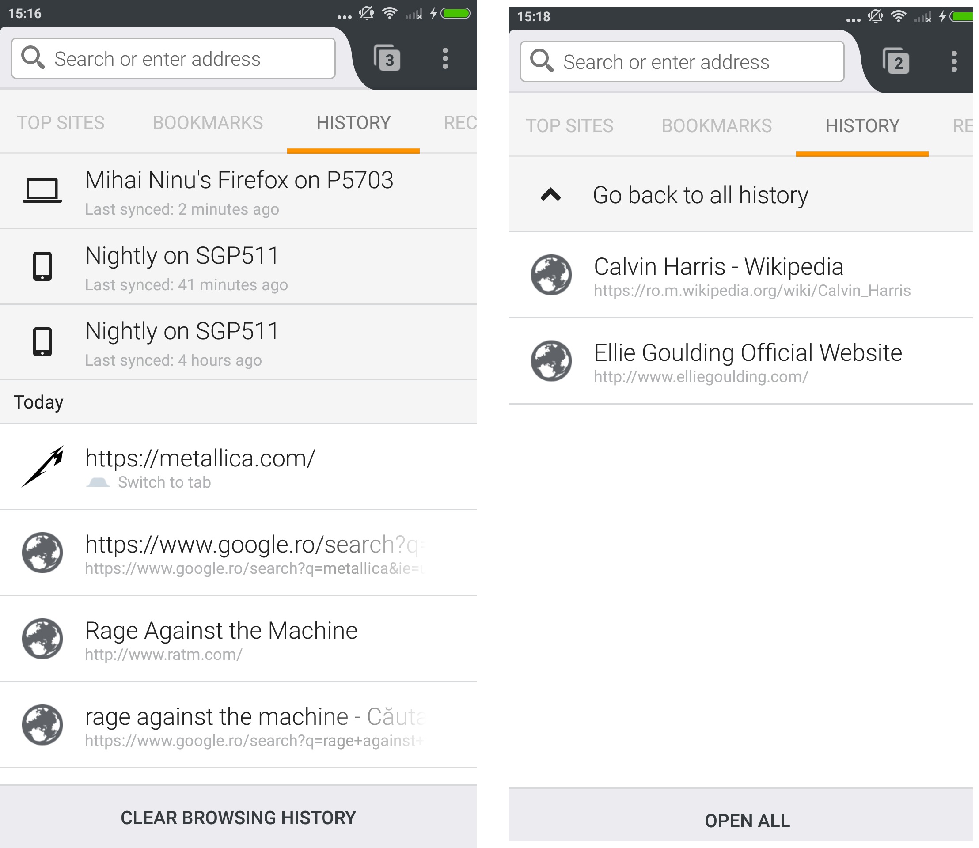Collapse using the Go back chevron arrow
979x848 pixels.
(550, 194)
